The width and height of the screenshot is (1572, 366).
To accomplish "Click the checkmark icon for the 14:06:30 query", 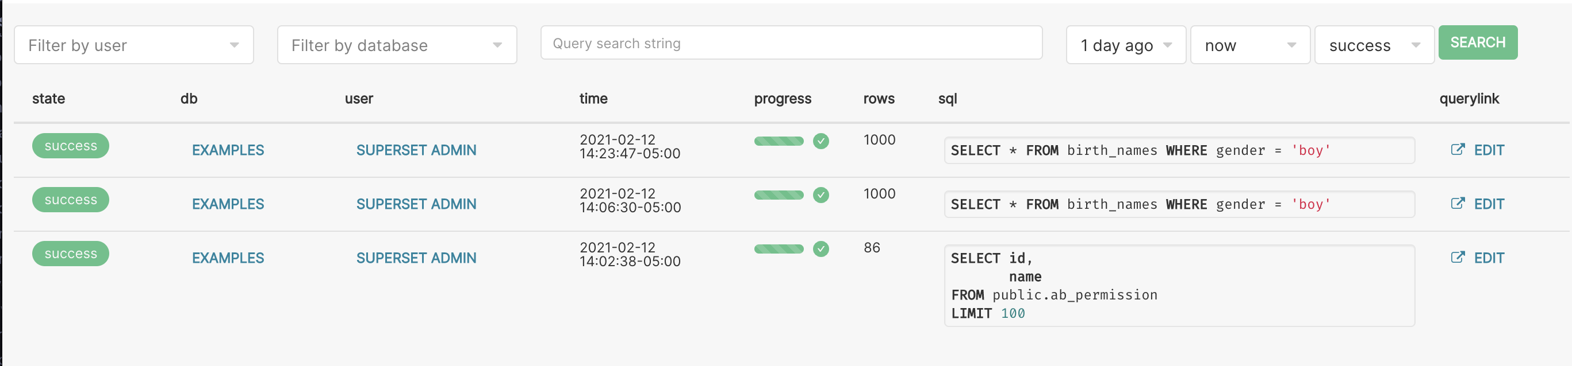I will (820, 195).
